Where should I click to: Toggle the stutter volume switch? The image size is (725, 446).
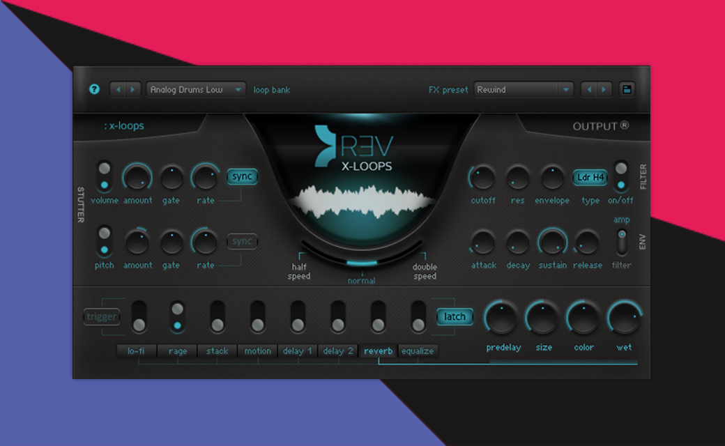coord(104,176)
